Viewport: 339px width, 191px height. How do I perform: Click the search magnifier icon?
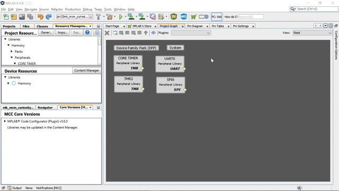pyautogui.click(x=293, y=9)
